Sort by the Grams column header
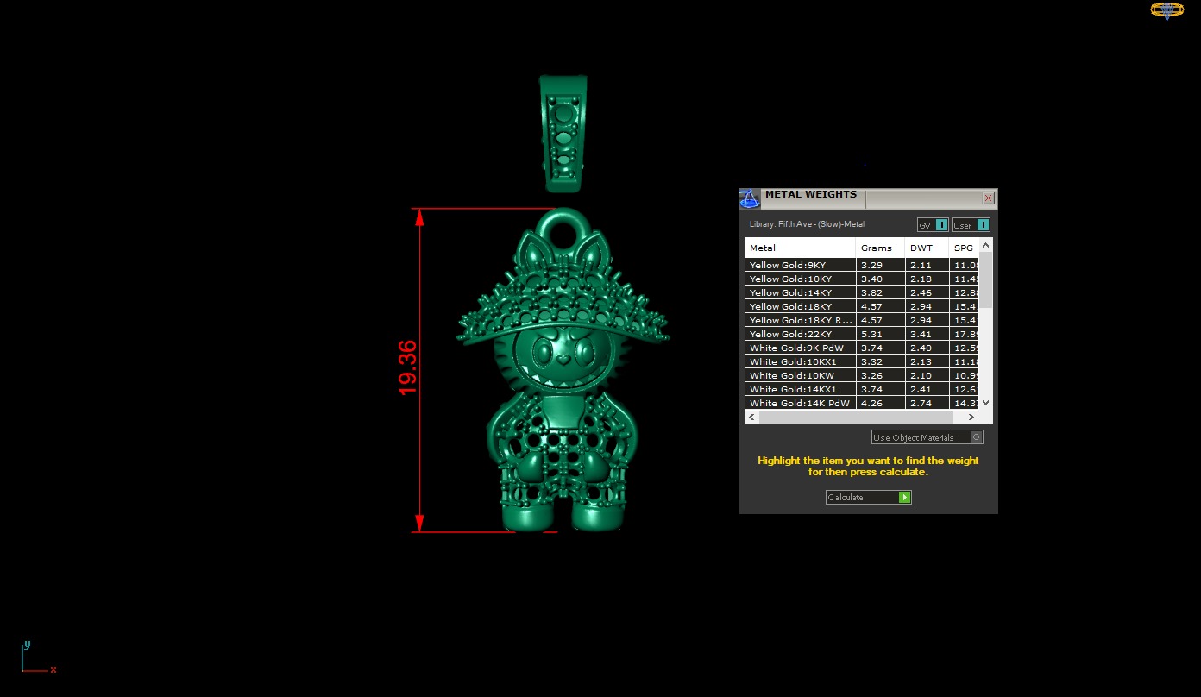 click(x=880, y=248)
